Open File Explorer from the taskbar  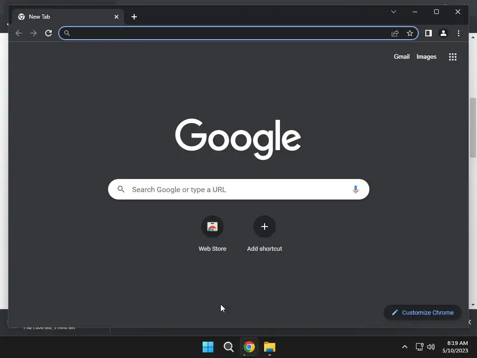coord(270,347)
